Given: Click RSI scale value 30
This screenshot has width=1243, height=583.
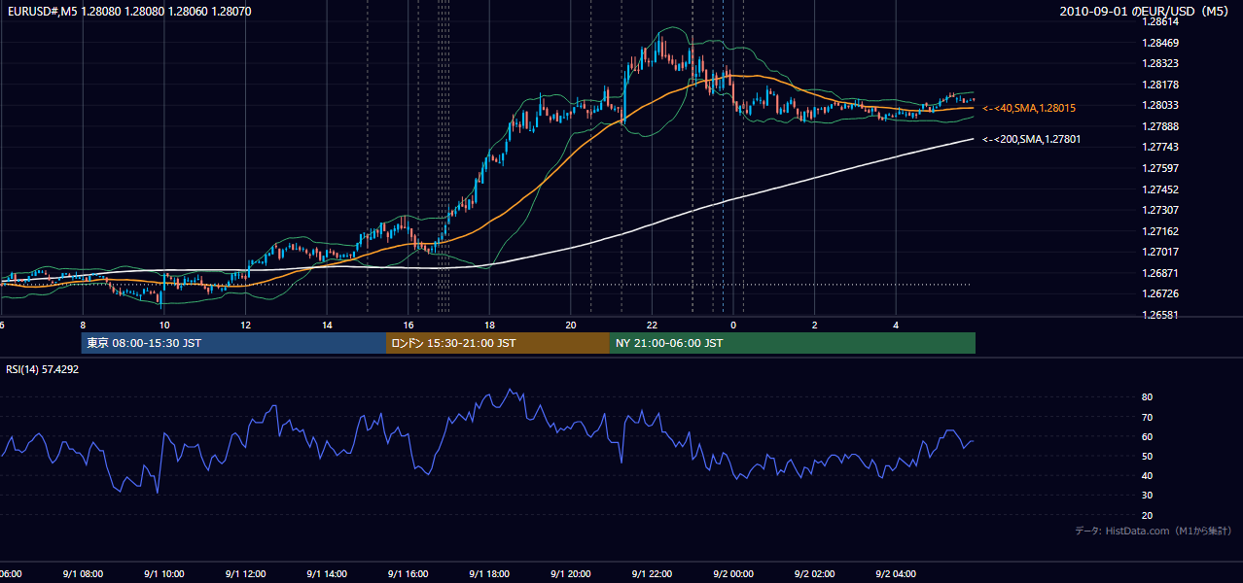Looking at the screenshot, I should (x=1147, y=496).
